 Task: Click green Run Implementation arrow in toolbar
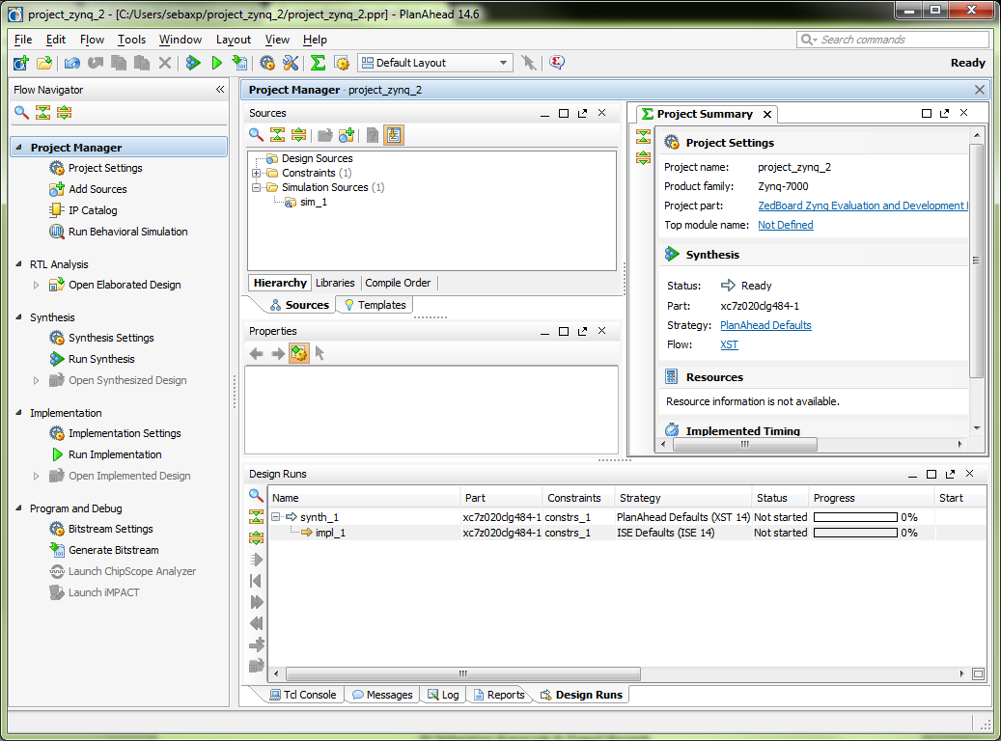click(x=217, y=63)
